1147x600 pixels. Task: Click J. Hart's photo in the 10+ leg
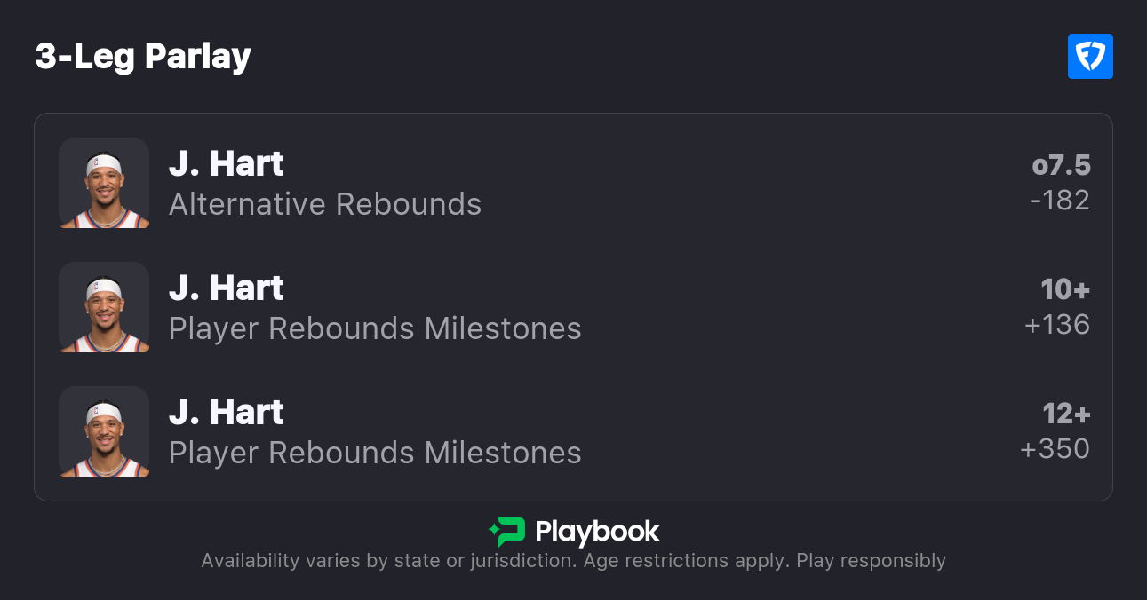coord(104,307)
